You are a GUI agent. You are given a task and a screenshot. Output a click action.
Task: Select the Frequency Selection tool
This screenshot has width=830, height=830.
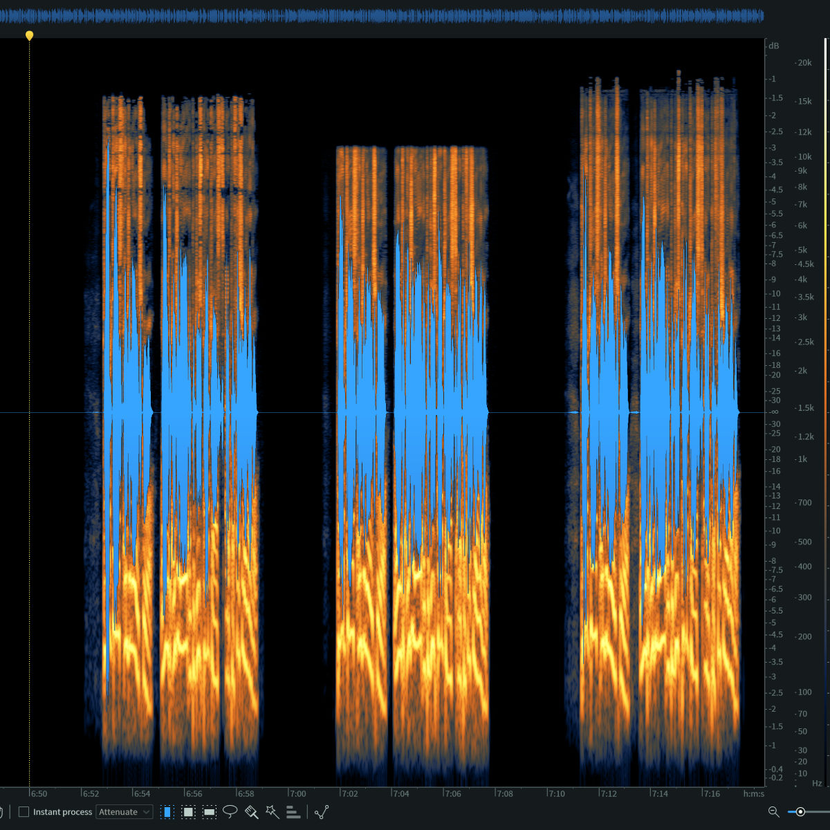click(x=209, y=812)
